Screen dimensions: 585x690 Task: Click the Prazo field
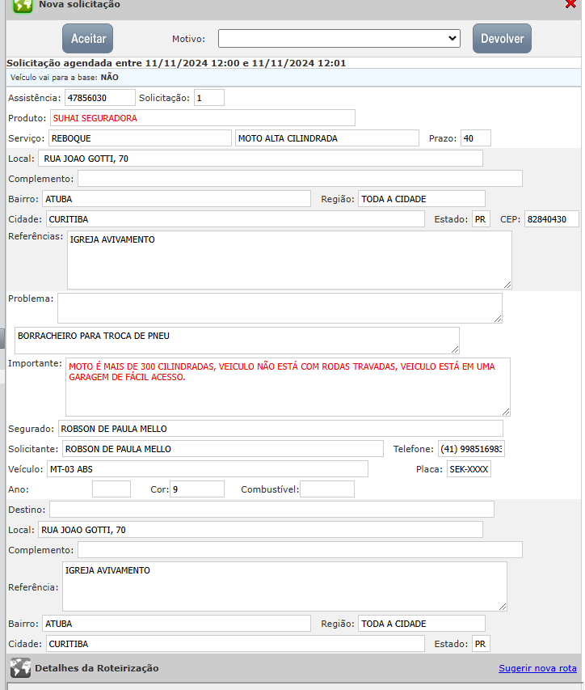(475, 138)
